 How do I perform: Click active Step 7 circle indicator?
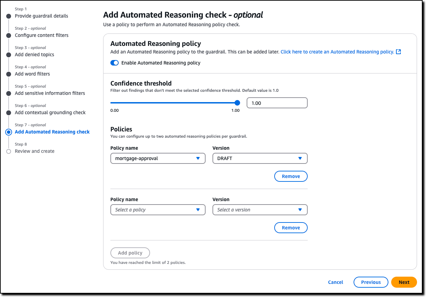coord(9,132)
